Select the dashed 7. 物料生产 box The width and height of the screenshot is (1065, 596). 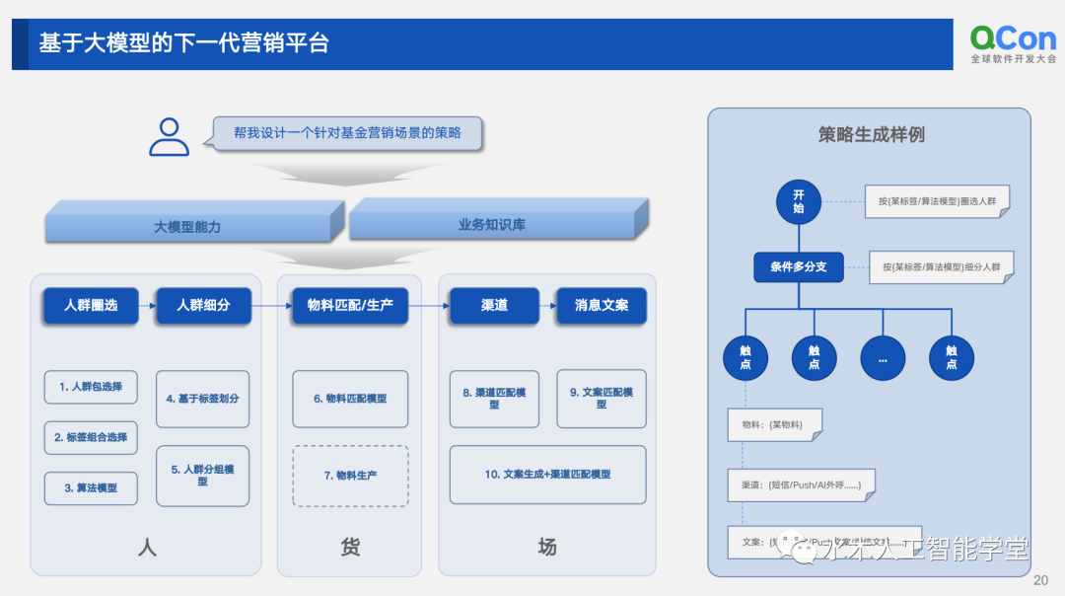pyautogui.click(x=350, y=476)
